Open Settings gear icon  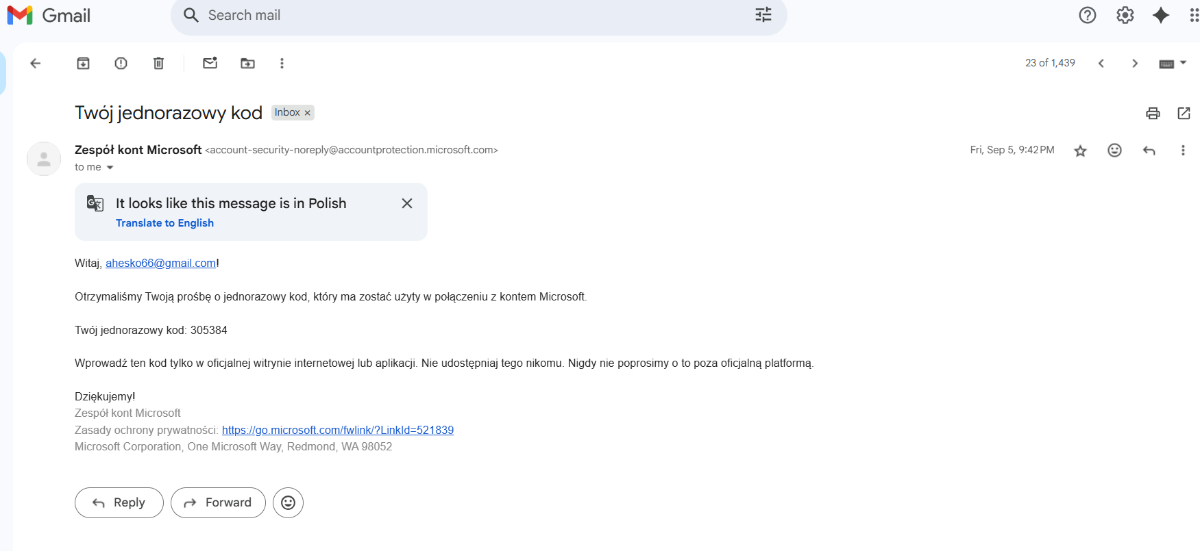point(1125,15)
